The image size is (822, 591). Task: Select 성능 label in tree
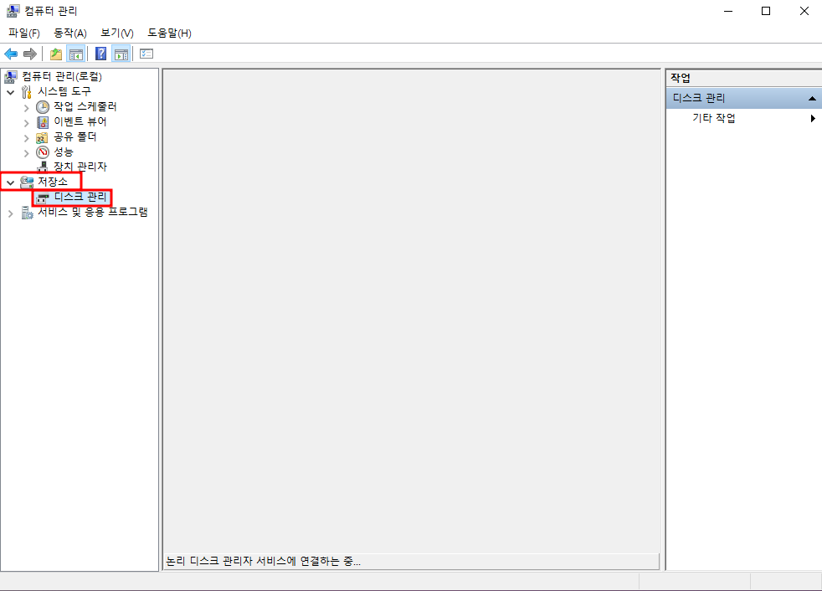point(64,152)
